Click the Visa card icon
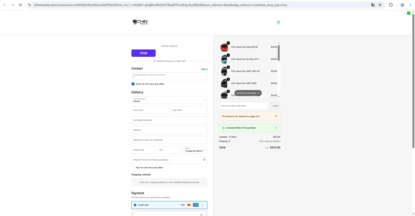Screen dimensions: 415x216 tap(183, 205)
